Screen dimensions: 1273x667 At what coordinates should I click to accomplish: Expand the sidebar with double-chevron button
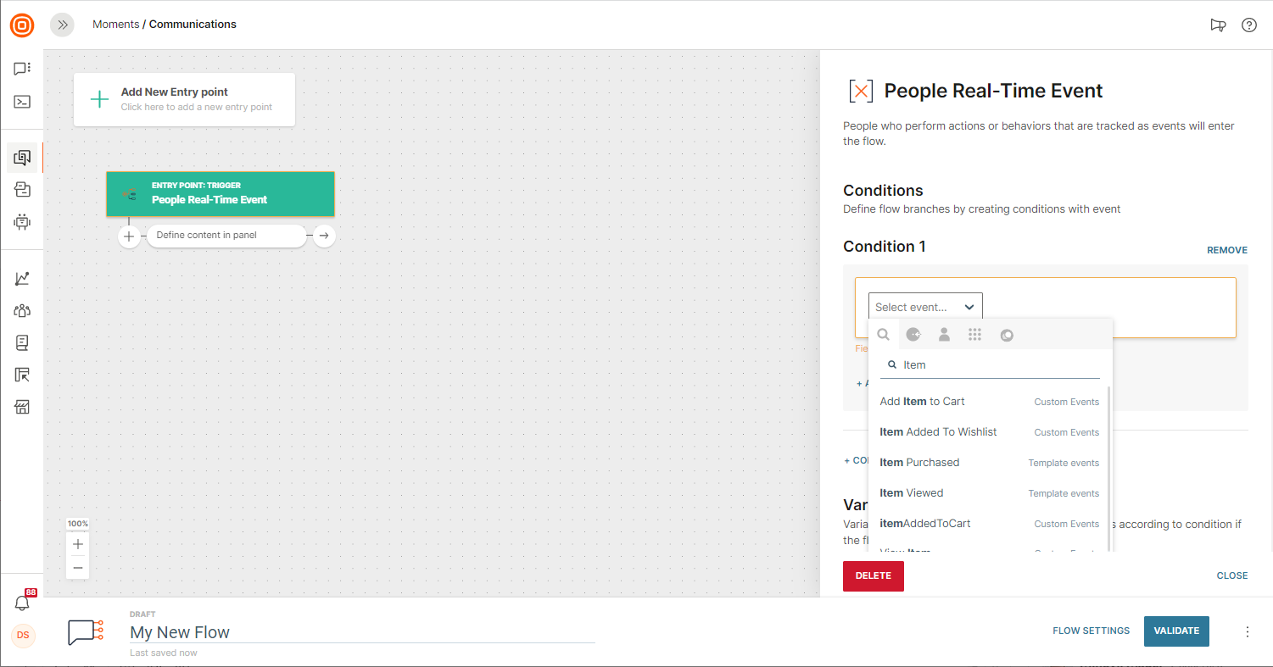(x=62, y=25)
